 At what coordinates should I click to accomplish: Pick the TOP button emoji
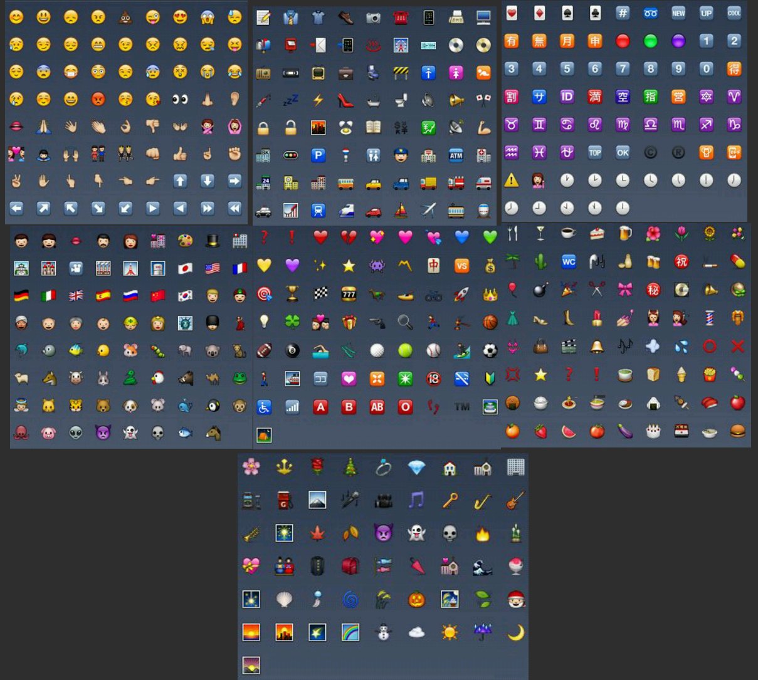pos(594,152)
